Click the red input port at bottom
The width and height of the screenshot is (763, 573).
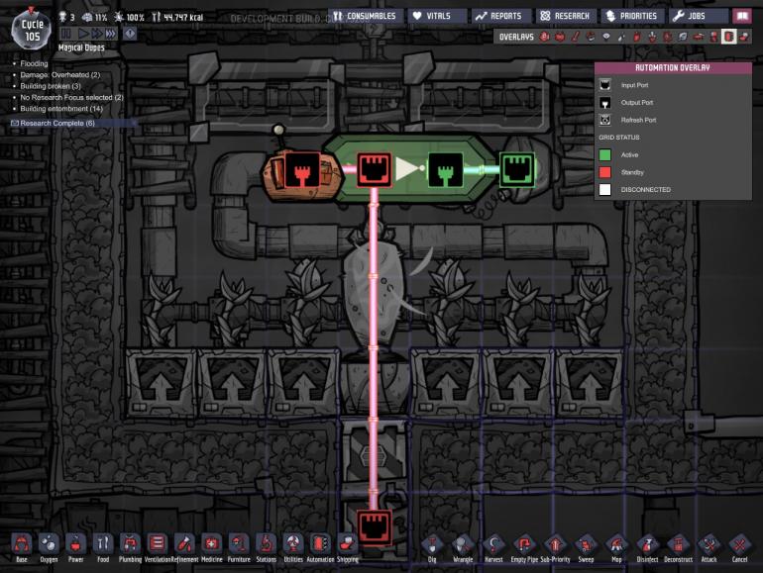pos(375,525)
